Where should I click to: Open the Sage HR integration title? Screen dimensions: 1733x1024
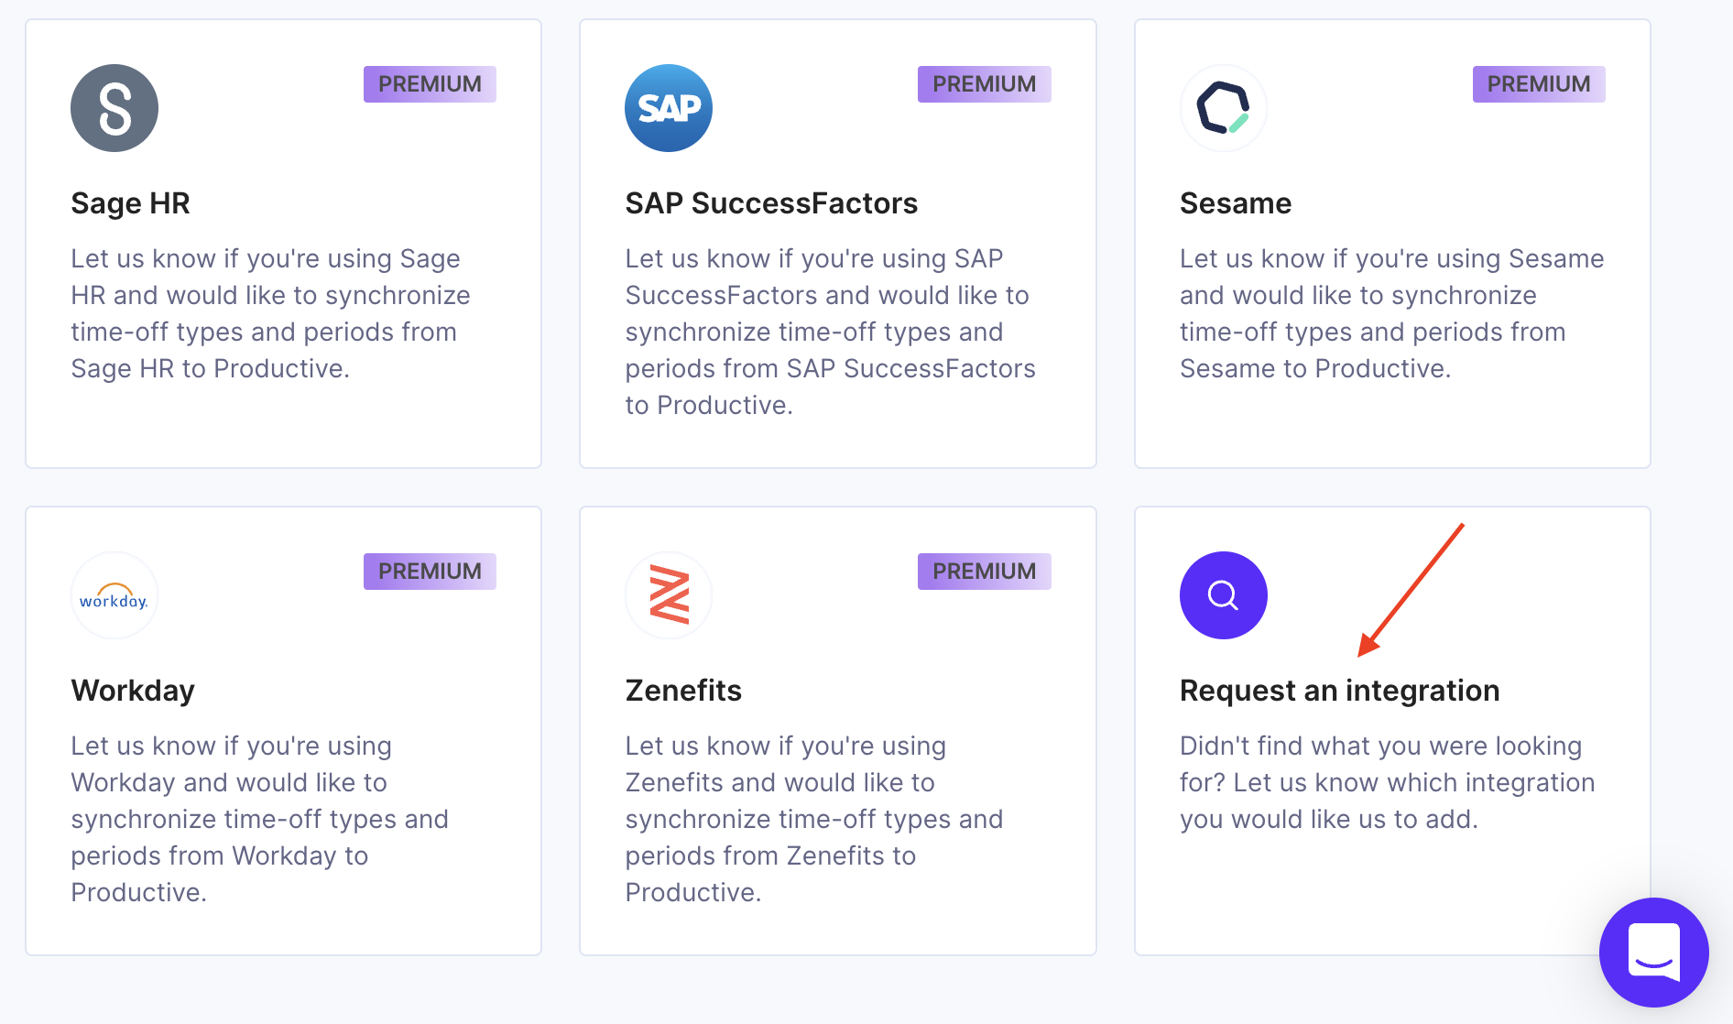pyautogui.click(x=131, y=203)
